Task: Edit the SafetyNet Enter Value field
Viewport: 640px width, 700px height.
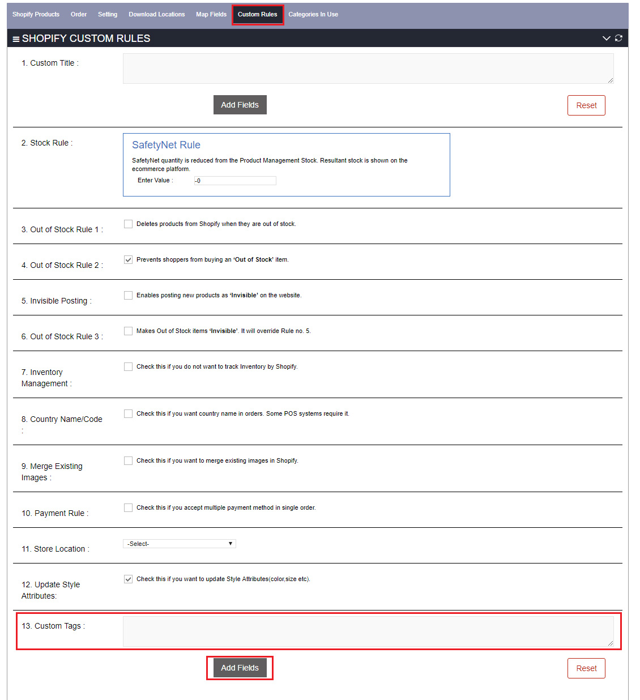Action: [x=235, y=181]
